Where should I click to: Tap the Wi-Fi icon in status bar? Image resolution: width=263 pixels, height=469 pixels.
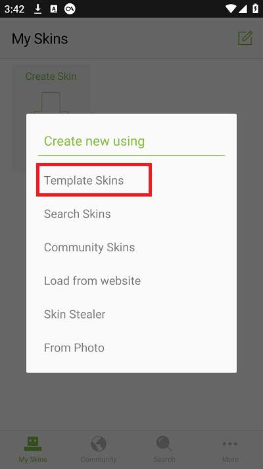pos(231,9)
